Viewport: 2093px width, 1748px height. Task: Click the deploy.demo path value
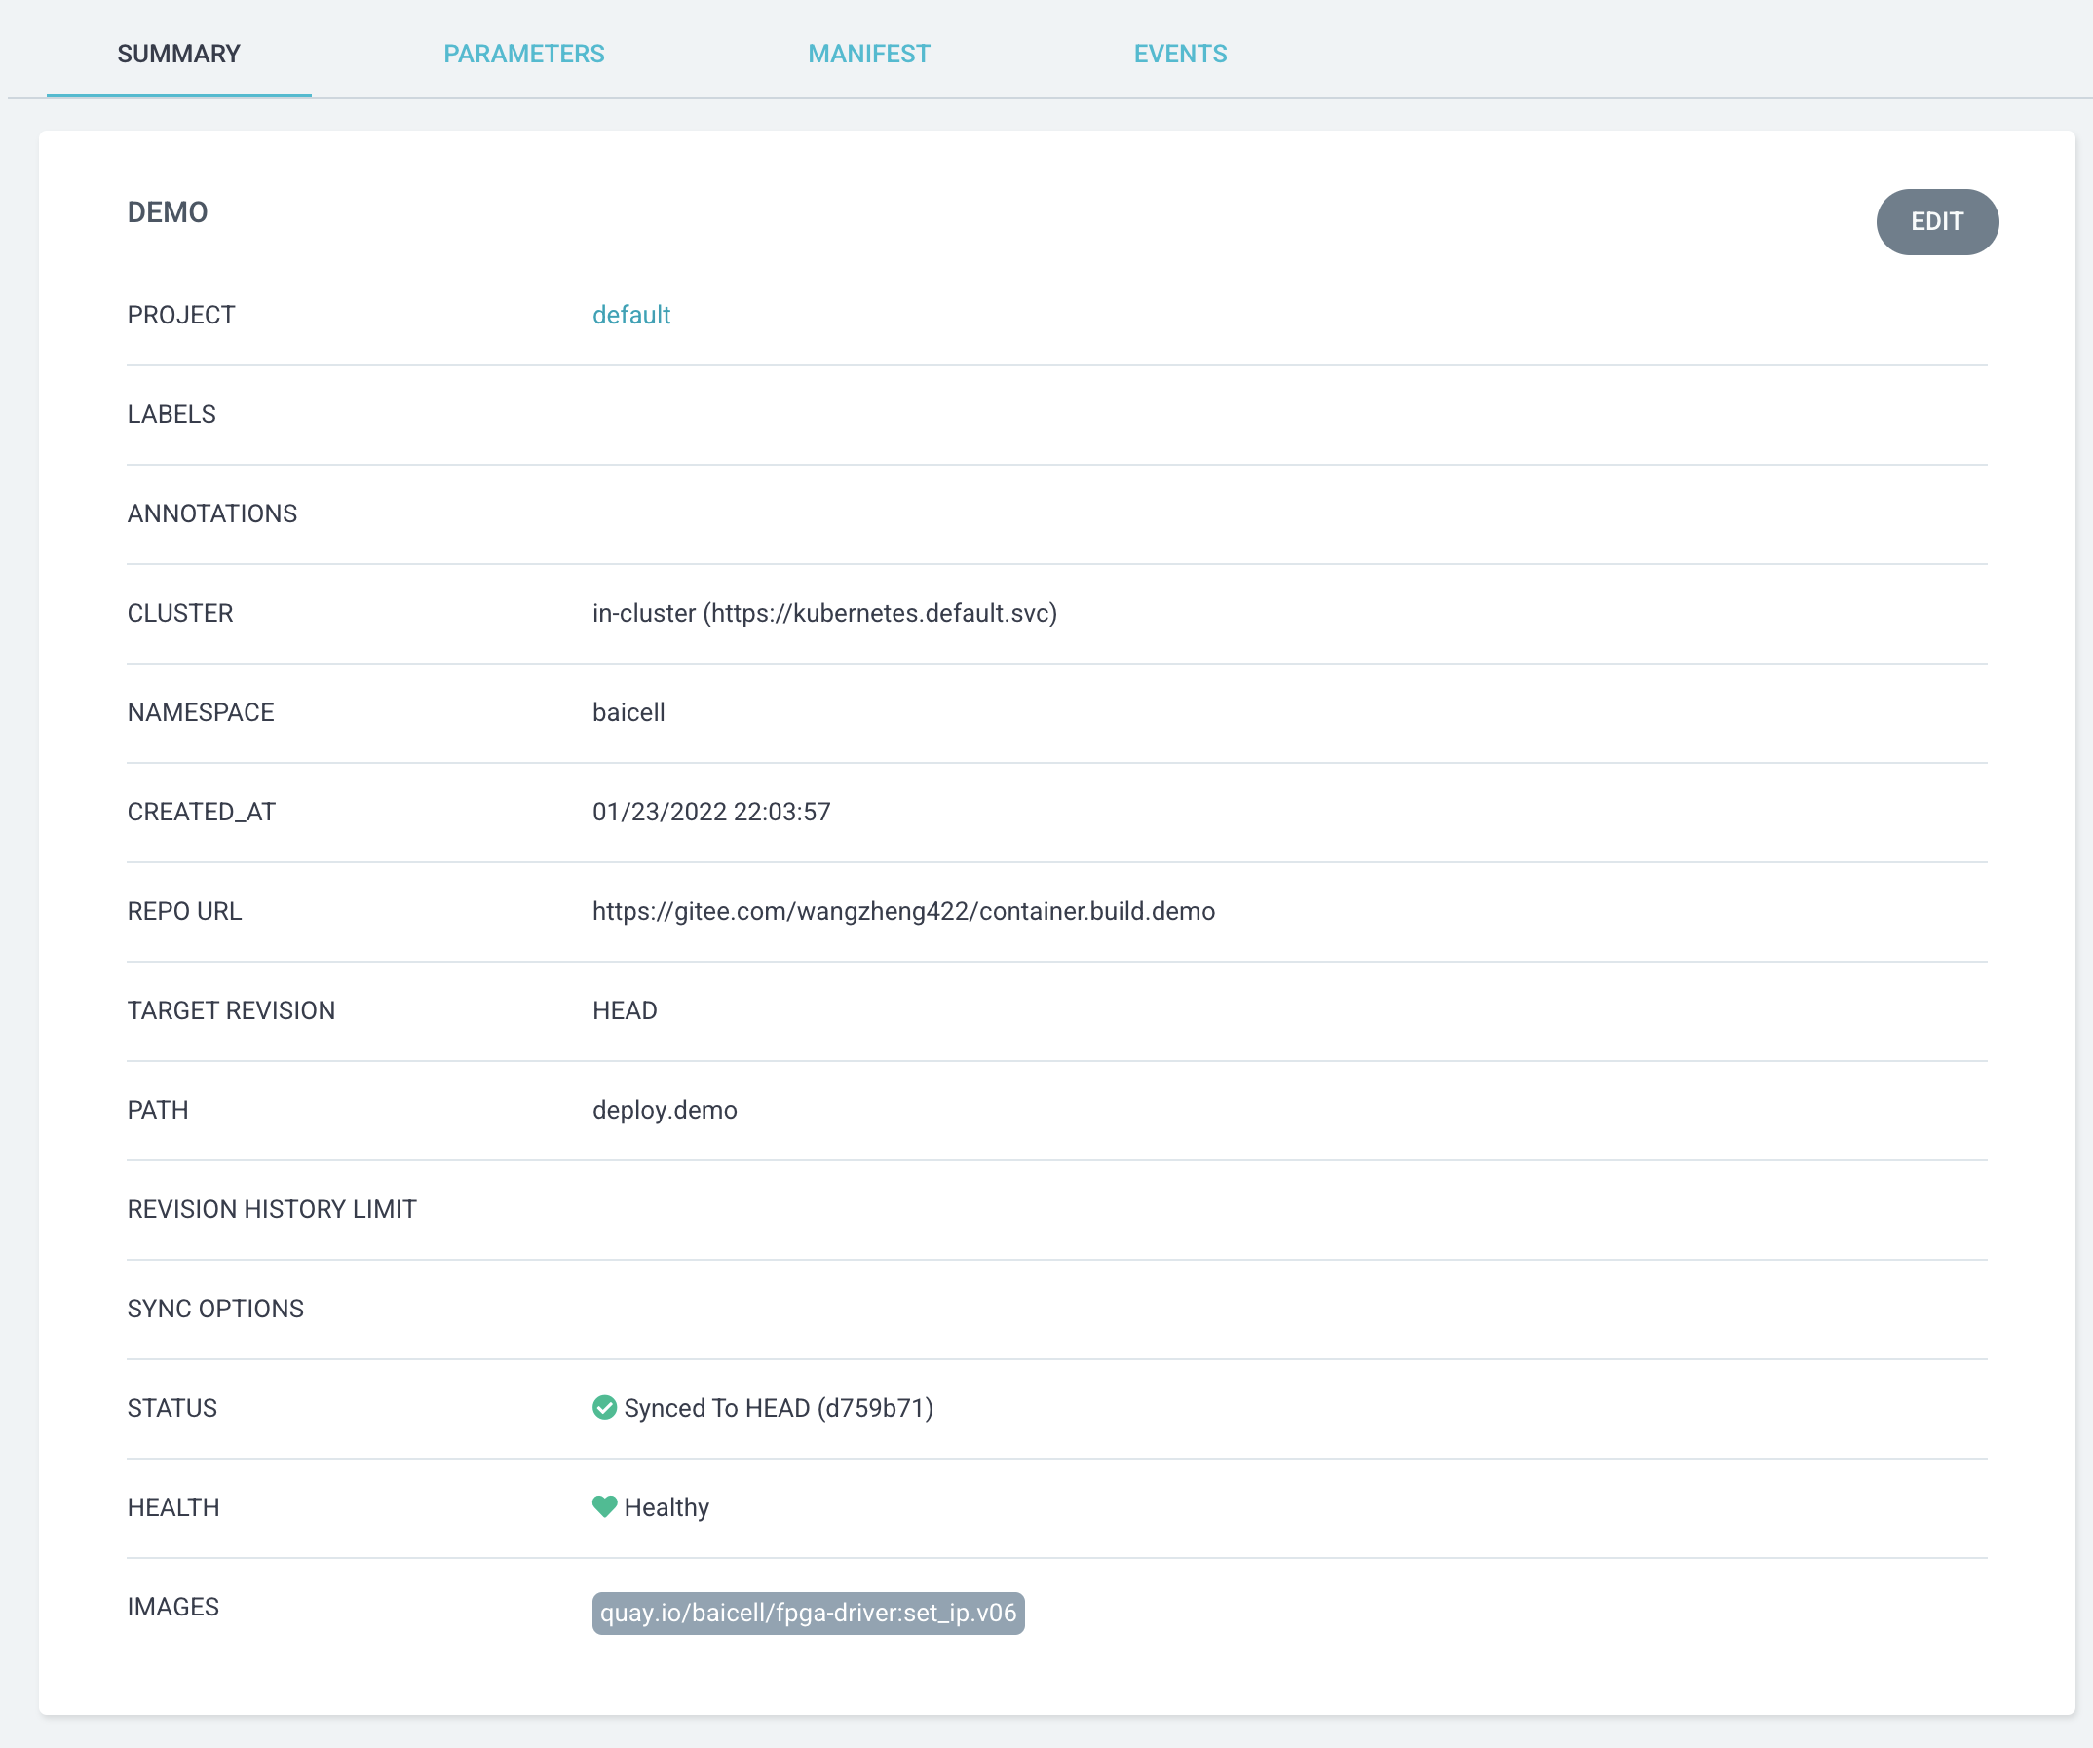(665, 1110)
